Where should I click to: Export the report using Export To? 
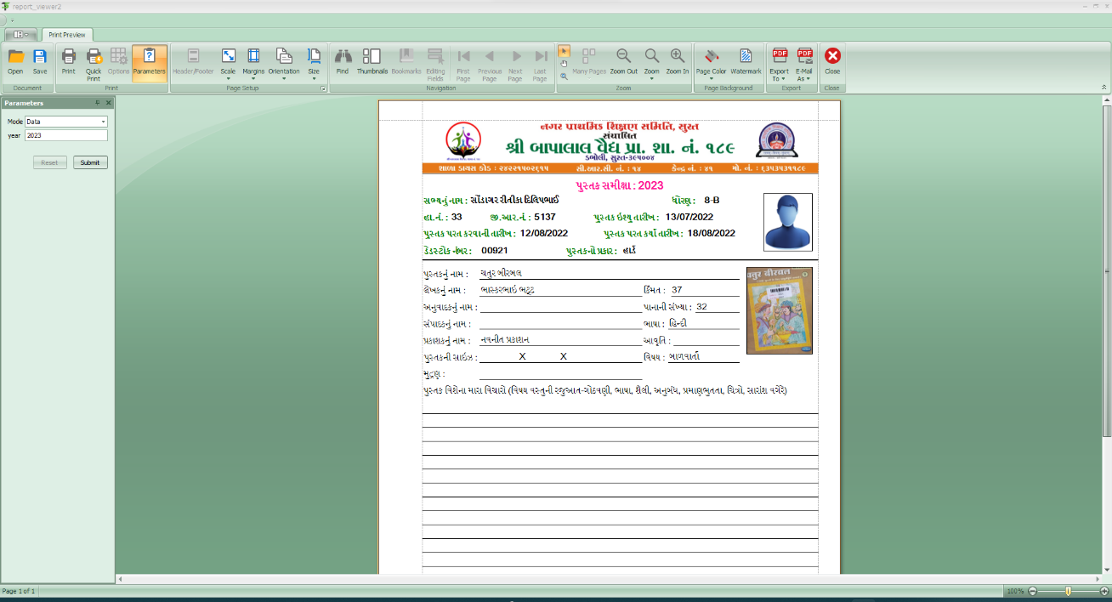780,59
